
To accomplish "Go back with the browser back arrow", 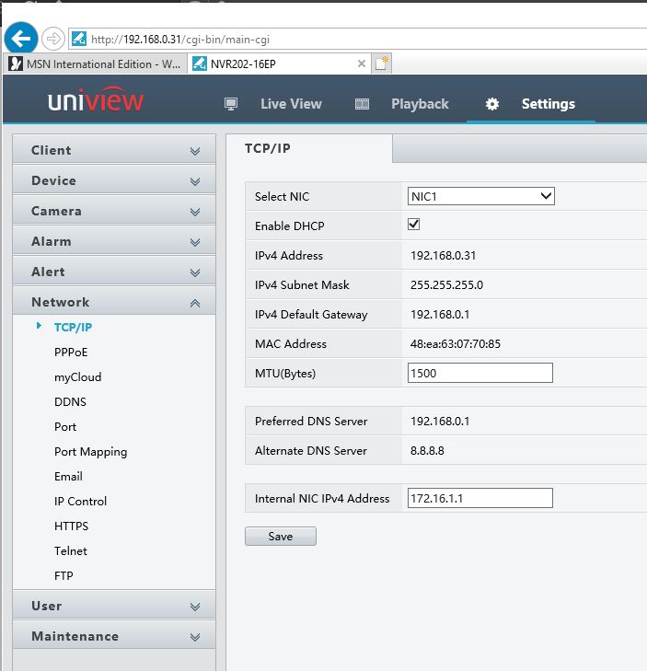I will click(21, 39).
